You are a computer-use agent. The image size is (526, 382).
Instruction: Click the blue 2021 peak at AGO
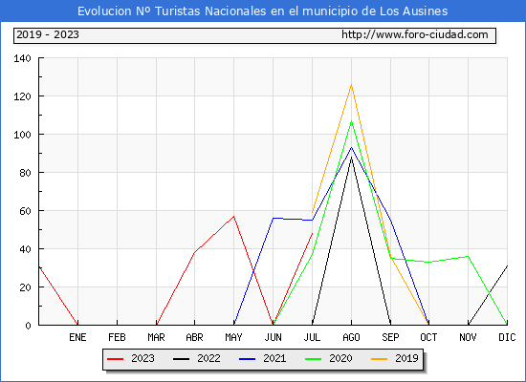point(351,147)
